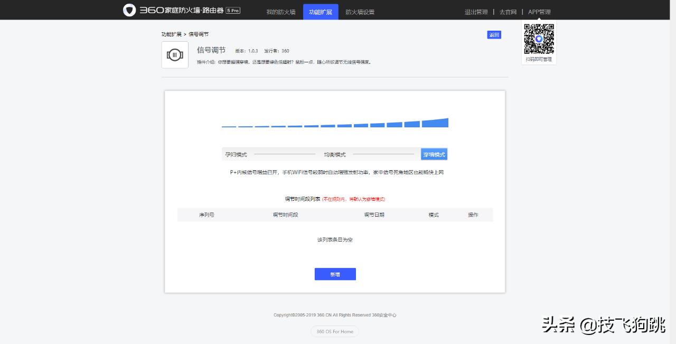Click the blue signal strength bar graphic
This screenshot has width=676, height=344.
(335, 123)
